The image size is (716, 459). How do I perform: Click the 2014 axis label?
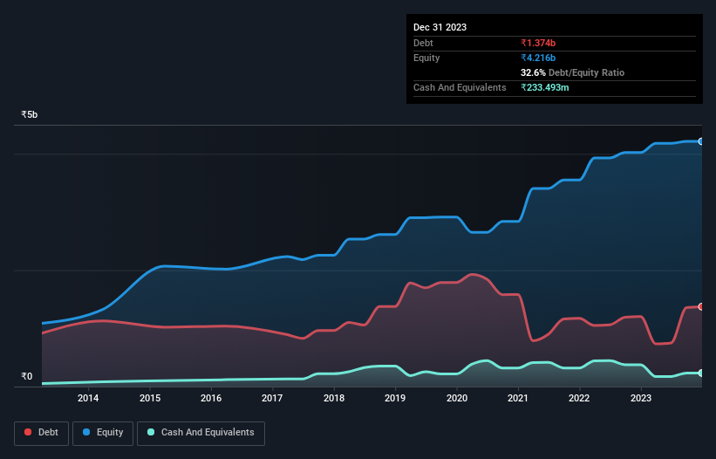pos(88,398)
